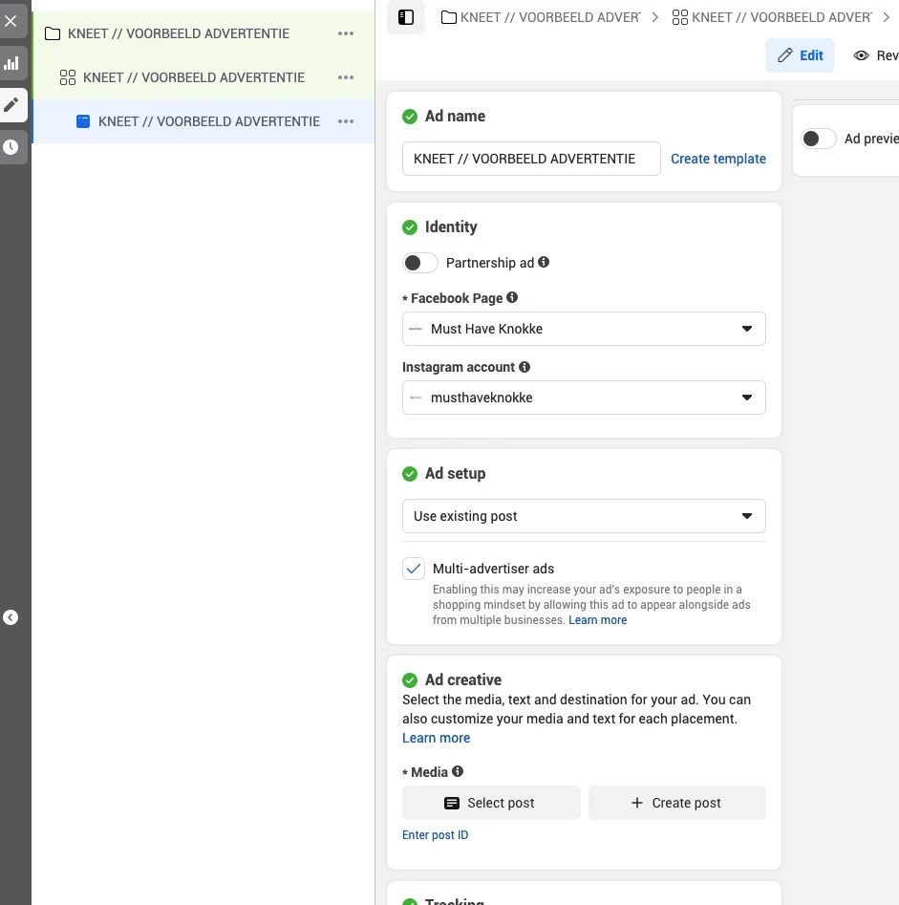
Task: Click the campaign folder icon in tree
Action: [x=53, y=33]
